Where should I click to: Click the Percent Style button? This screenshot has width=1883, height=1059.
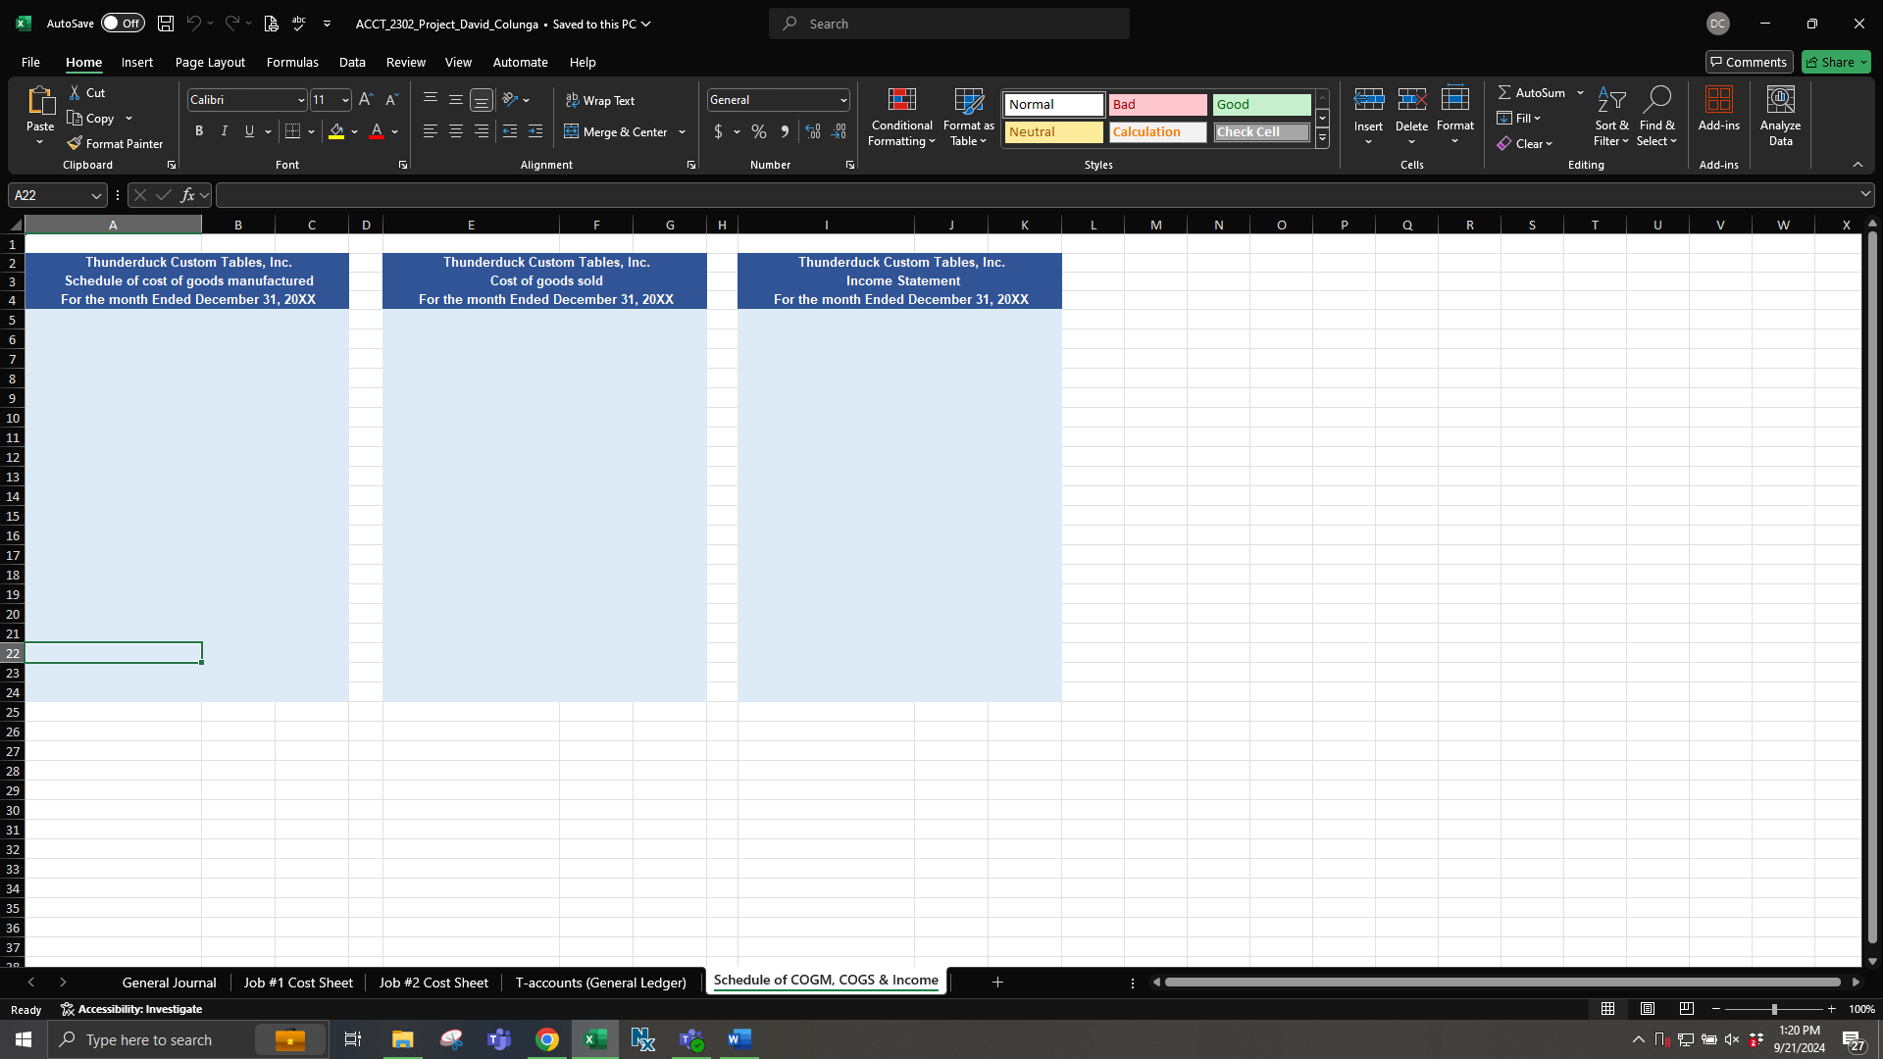[x=759, y=131]
